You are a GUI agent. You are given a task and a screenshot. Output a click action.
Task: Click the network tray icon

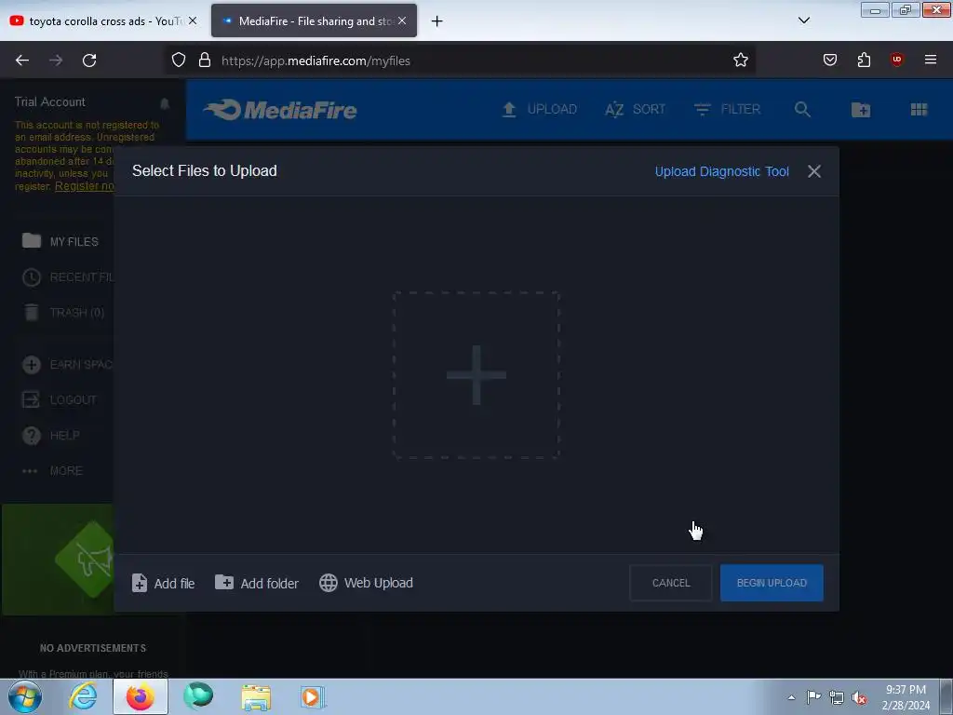tap(837, 697)
